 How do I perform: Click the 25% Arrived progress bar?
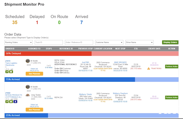[x=91, y=115]
